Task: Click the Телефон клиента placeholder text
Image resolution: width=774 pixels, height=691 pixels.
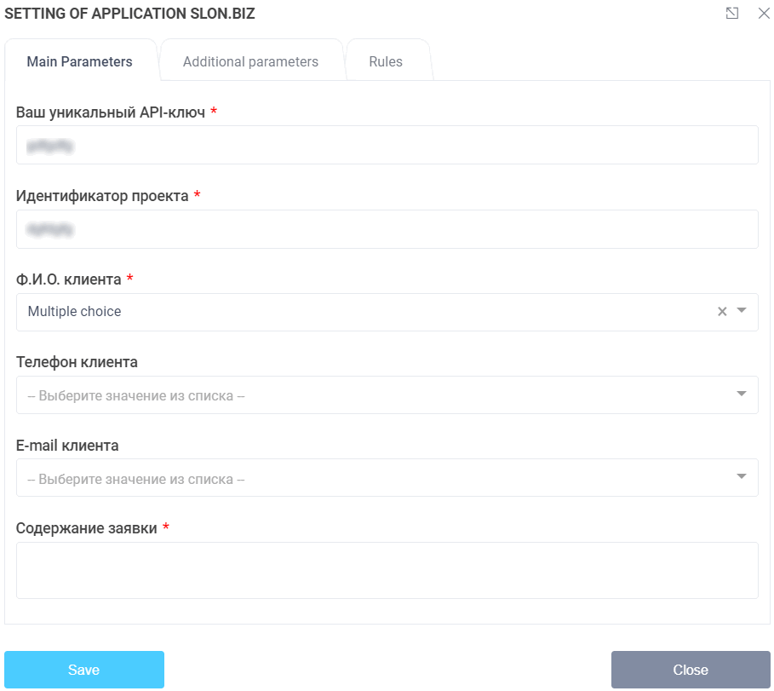Action: [x=136, y=395]
